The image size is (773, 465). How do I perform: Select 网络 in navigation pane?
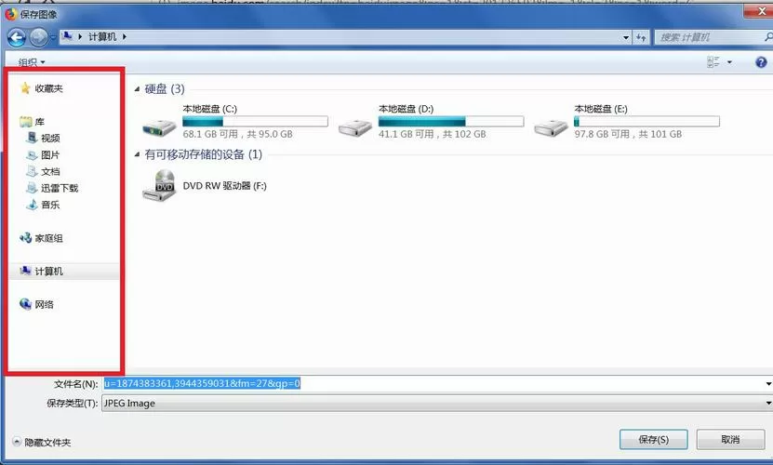click(x=45, y=305)
